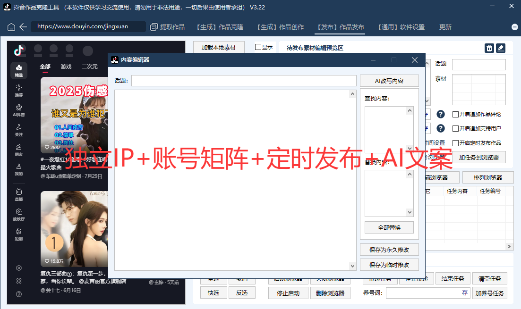The height and width of the screenshot is (309, 521).
Task: Open the settings gear at sidebar bottom
Action: point(19,267)
